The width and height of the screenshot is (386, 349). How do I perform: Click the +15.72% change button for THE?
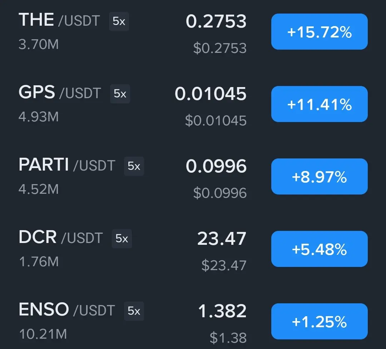point(319,31)
